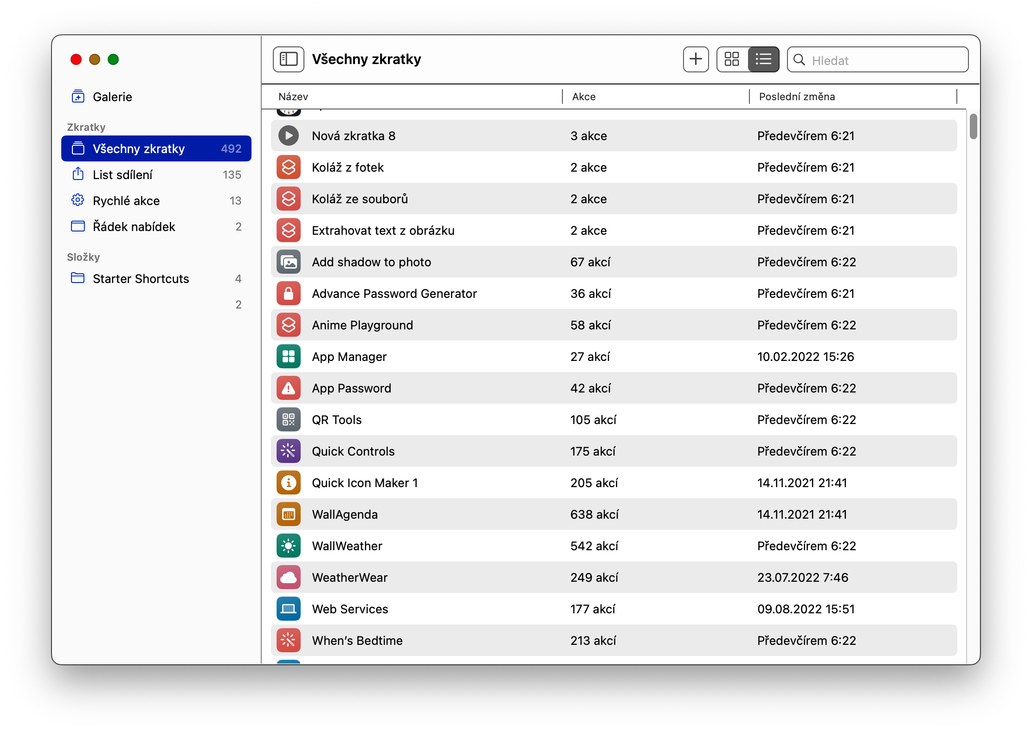This screenshot has width=1032, height=733.
Task: Click the WallWeather sun icon
Action: tap(289, 546)
